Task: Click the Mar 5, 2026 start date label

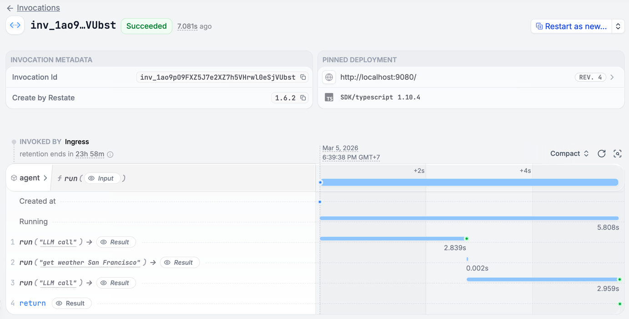Action: (x=340, y=148)
